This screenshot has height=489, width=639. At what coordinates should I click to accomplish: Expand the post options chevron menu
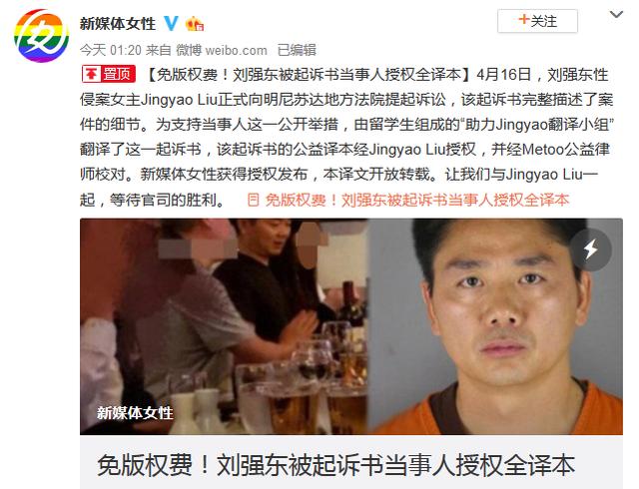coord(616,15)
